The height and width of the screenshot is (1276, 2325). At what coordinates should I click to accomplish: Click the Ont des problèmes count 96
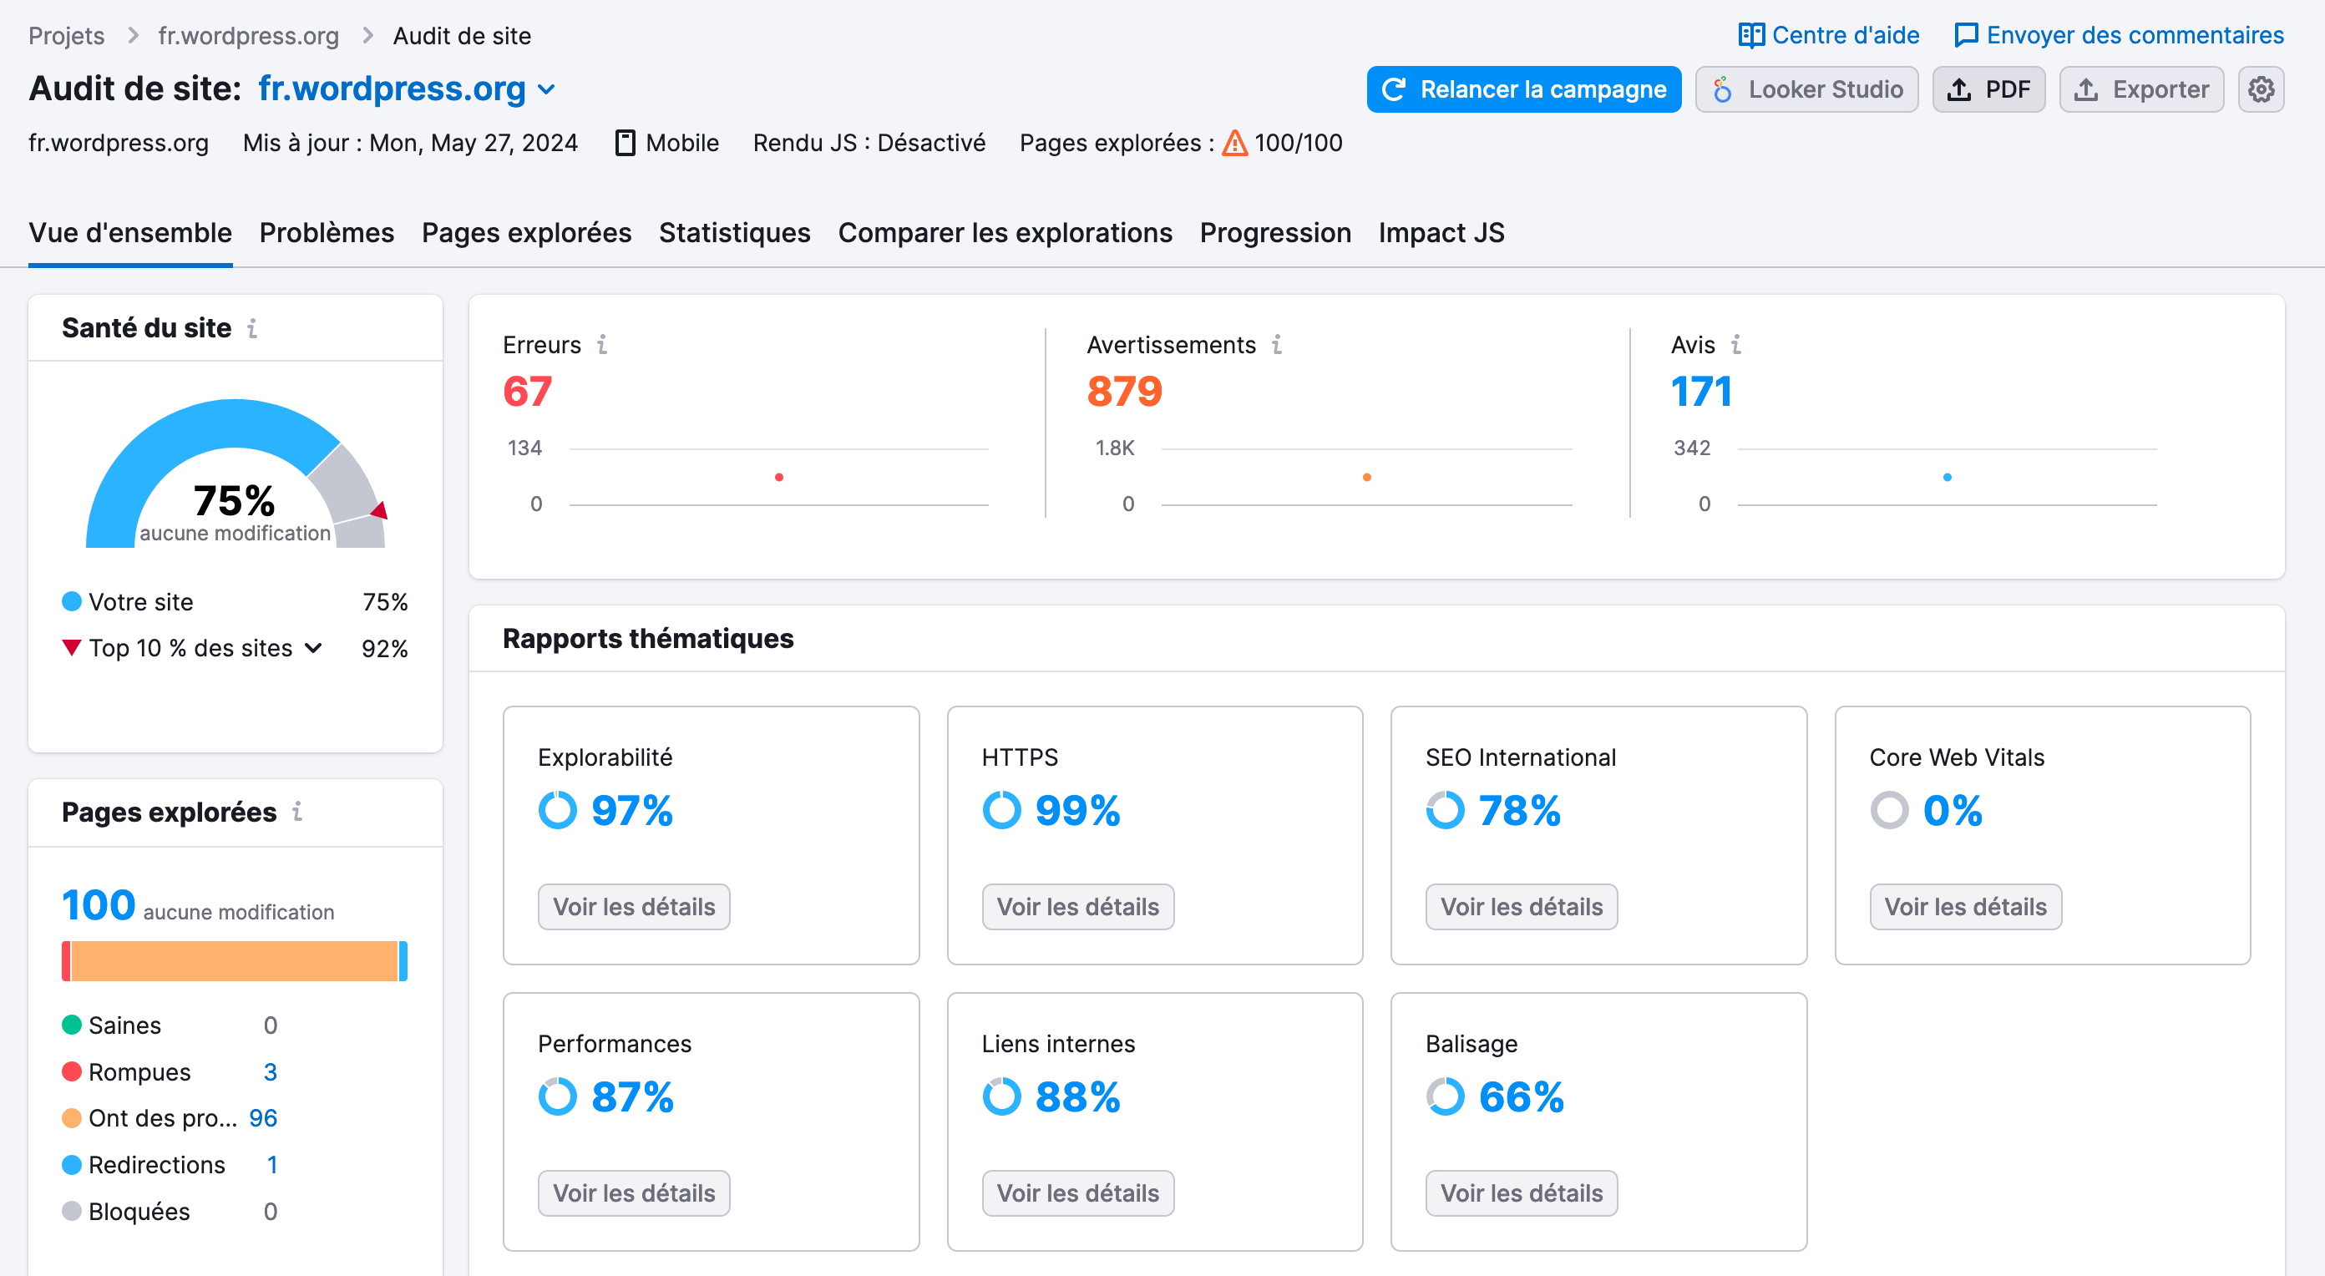coord(262,1118)
